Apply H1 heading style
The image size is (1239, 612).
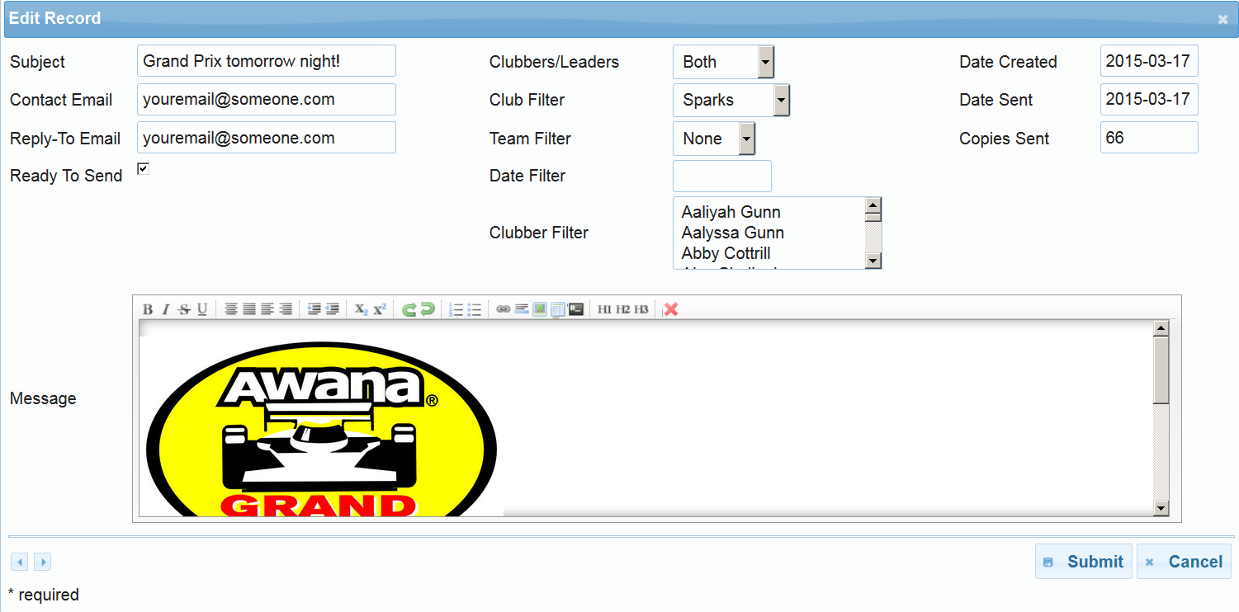click(604, 309)
